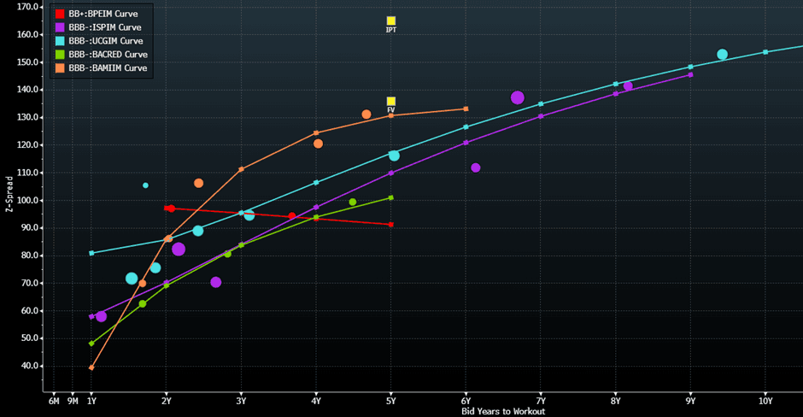Click the yellow IPT square marker
803x417 pixels.
391,21
